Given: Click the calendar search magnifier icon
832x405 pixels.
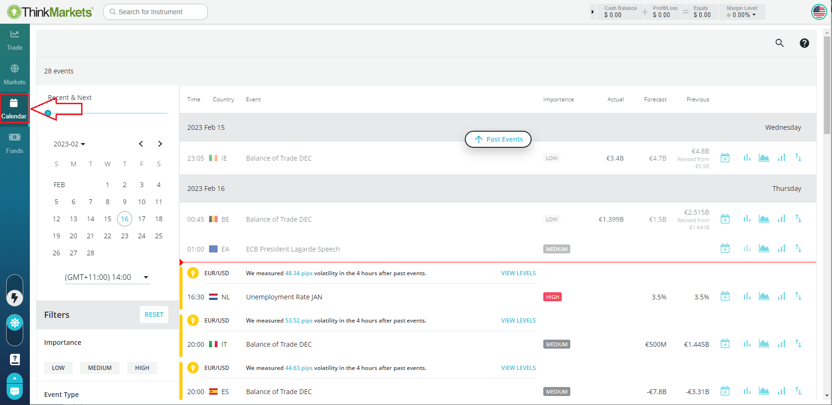Looking at the screenshot, I should [x=779, y=43].
